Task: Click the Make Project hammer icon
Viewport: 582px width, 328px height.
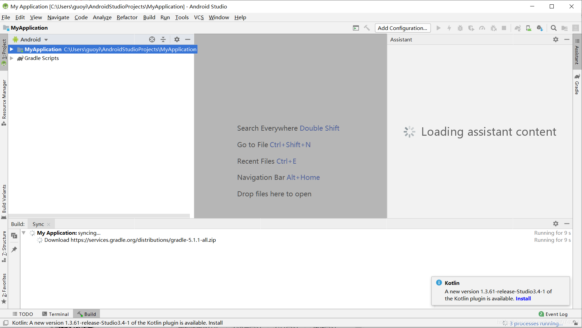Action: [367, 28]
